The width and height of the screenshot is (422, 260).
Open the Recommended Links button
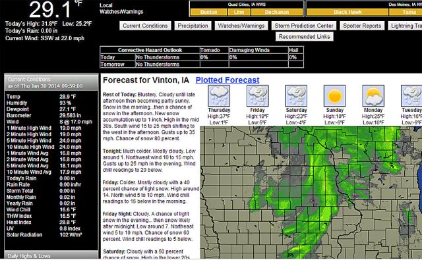(305, 36)
